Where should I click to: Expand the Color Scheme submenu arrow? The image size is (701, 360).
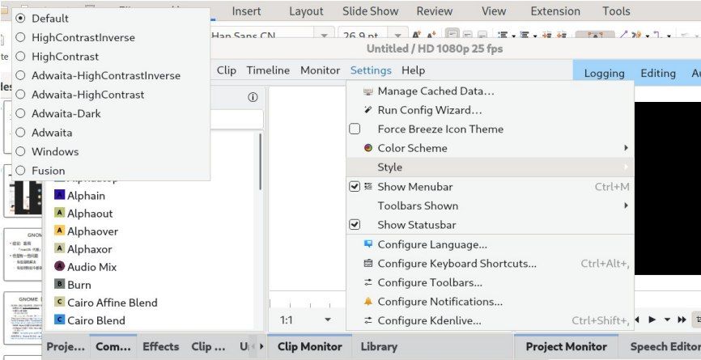tap(626, 148)
